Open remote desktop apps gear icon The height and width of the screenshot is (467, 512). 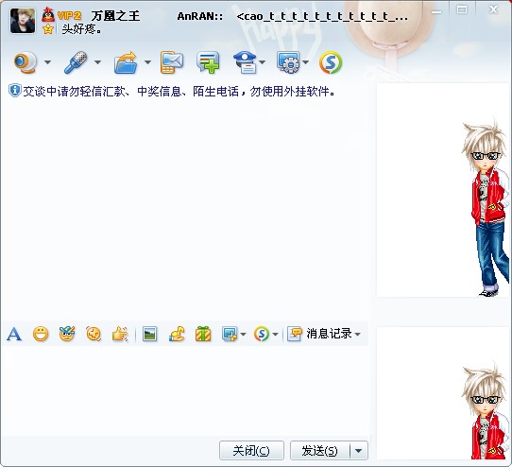coord(288,62)
